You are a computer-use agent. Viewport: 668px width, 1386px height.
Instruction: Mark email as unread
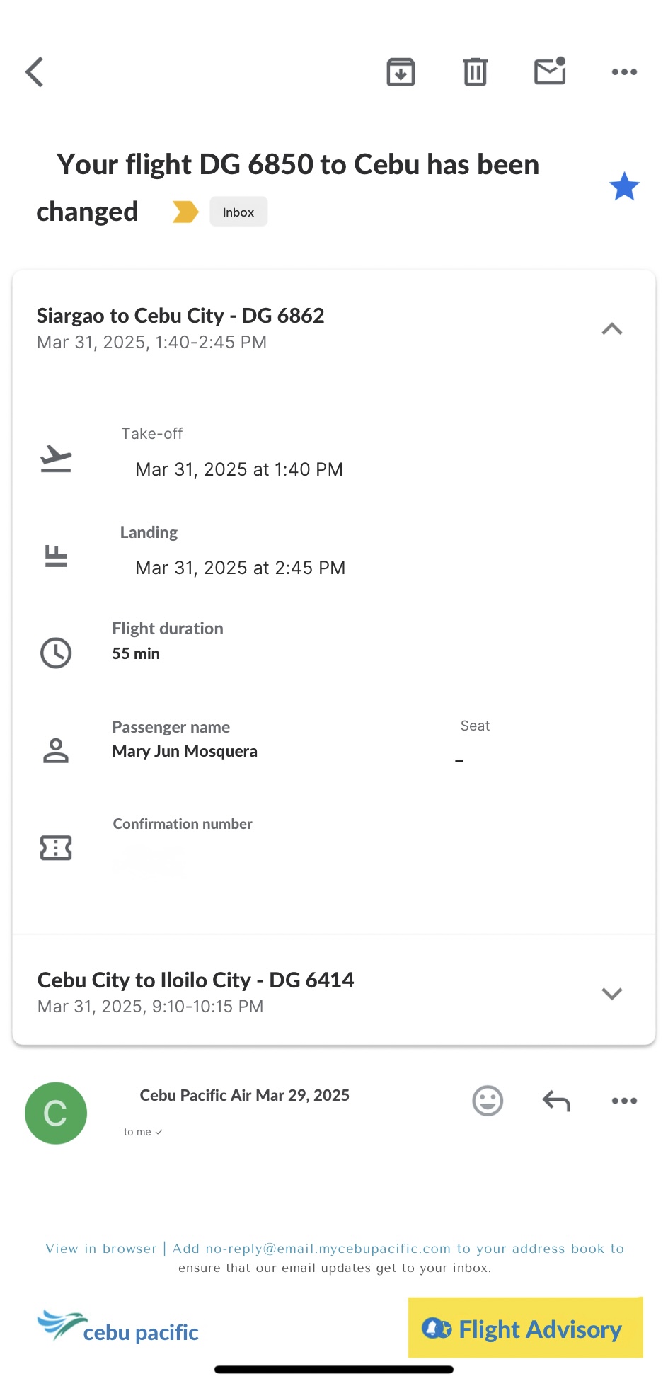click(550, 71)
